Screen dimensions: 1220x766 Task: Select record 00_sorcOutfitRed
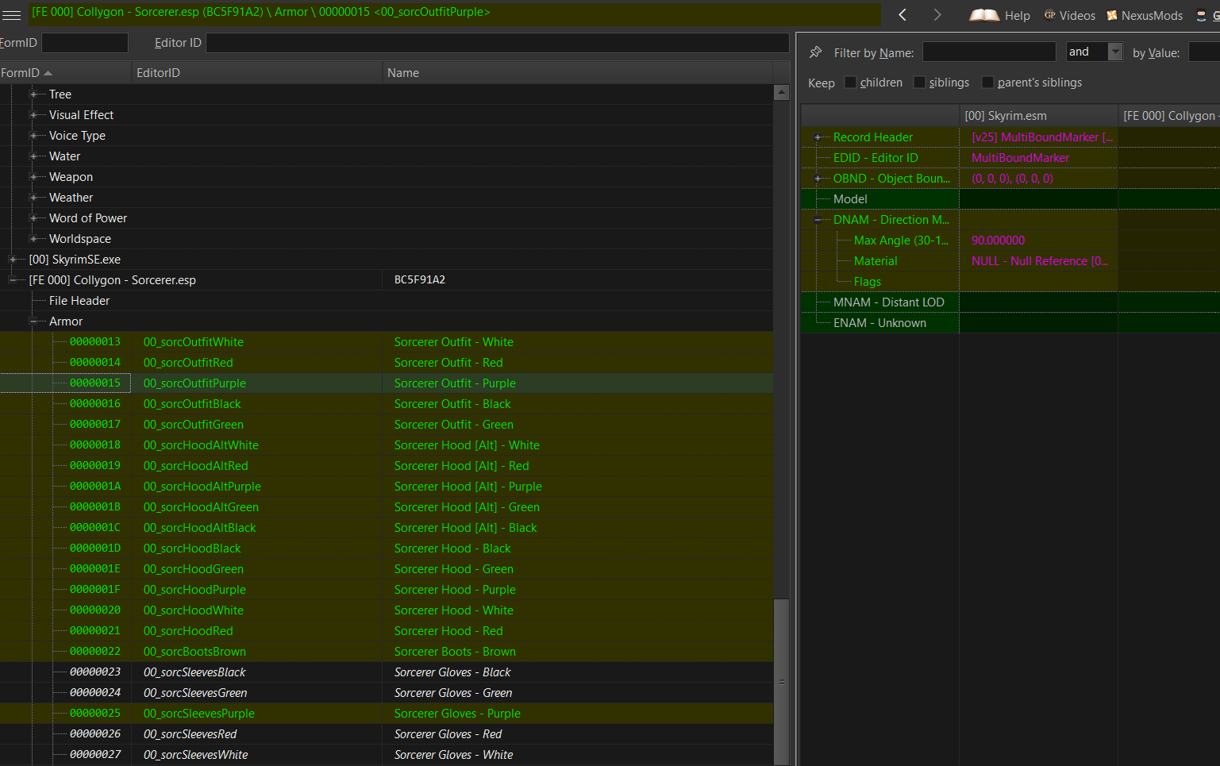tap(386, 363)
